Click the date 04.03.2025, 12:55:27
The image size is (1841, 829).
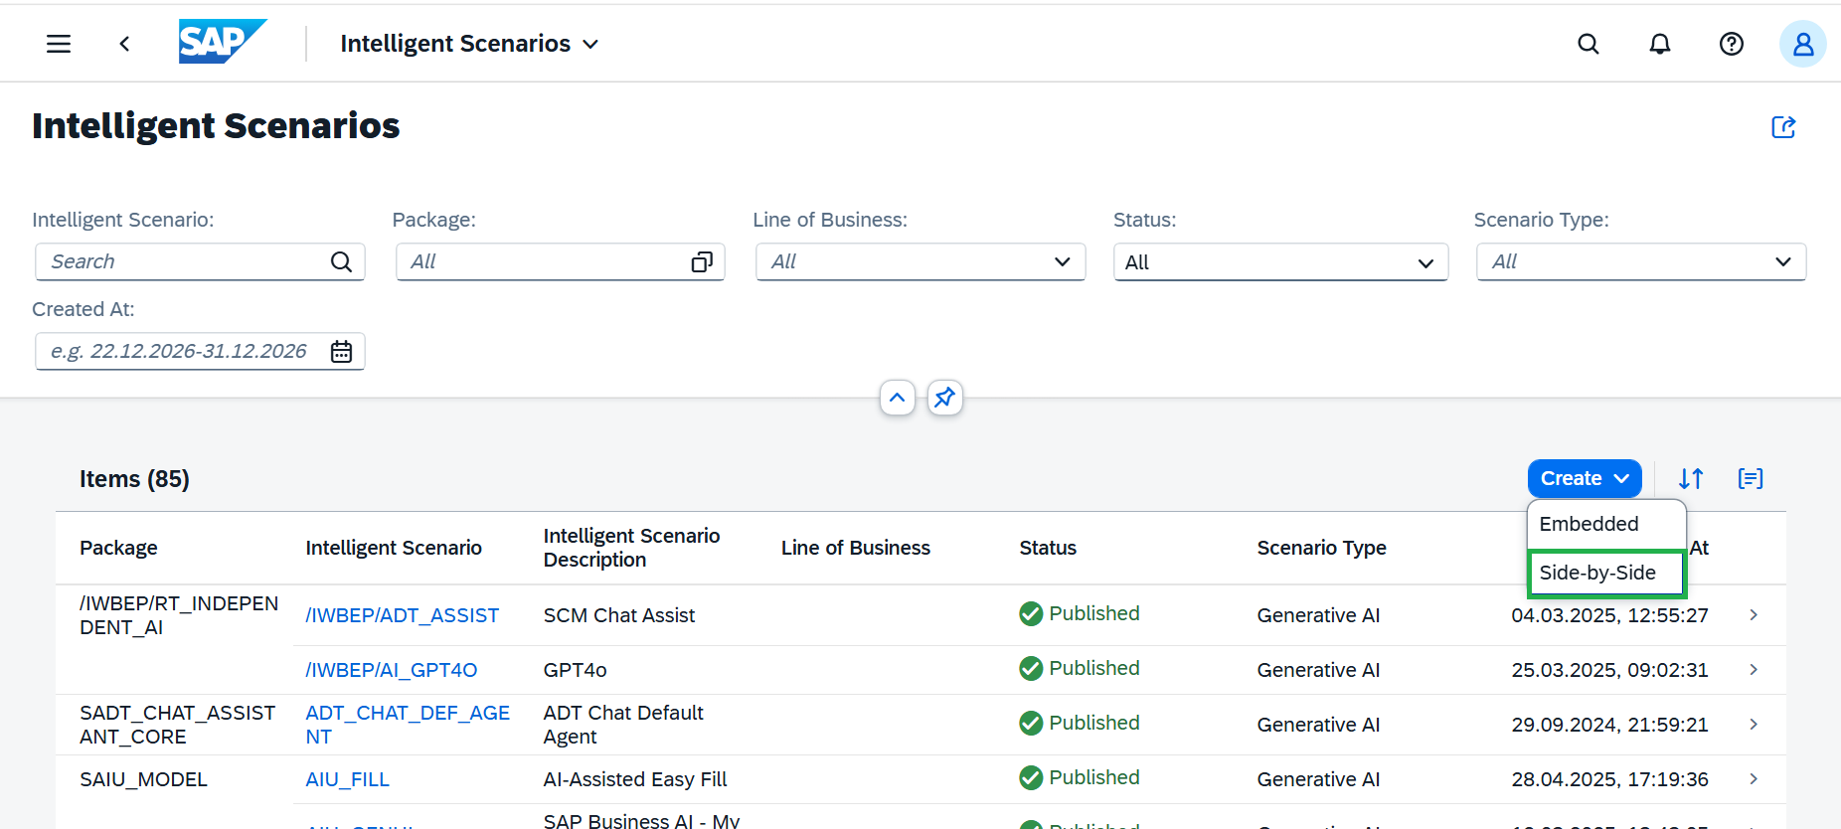coord(1610,615)
